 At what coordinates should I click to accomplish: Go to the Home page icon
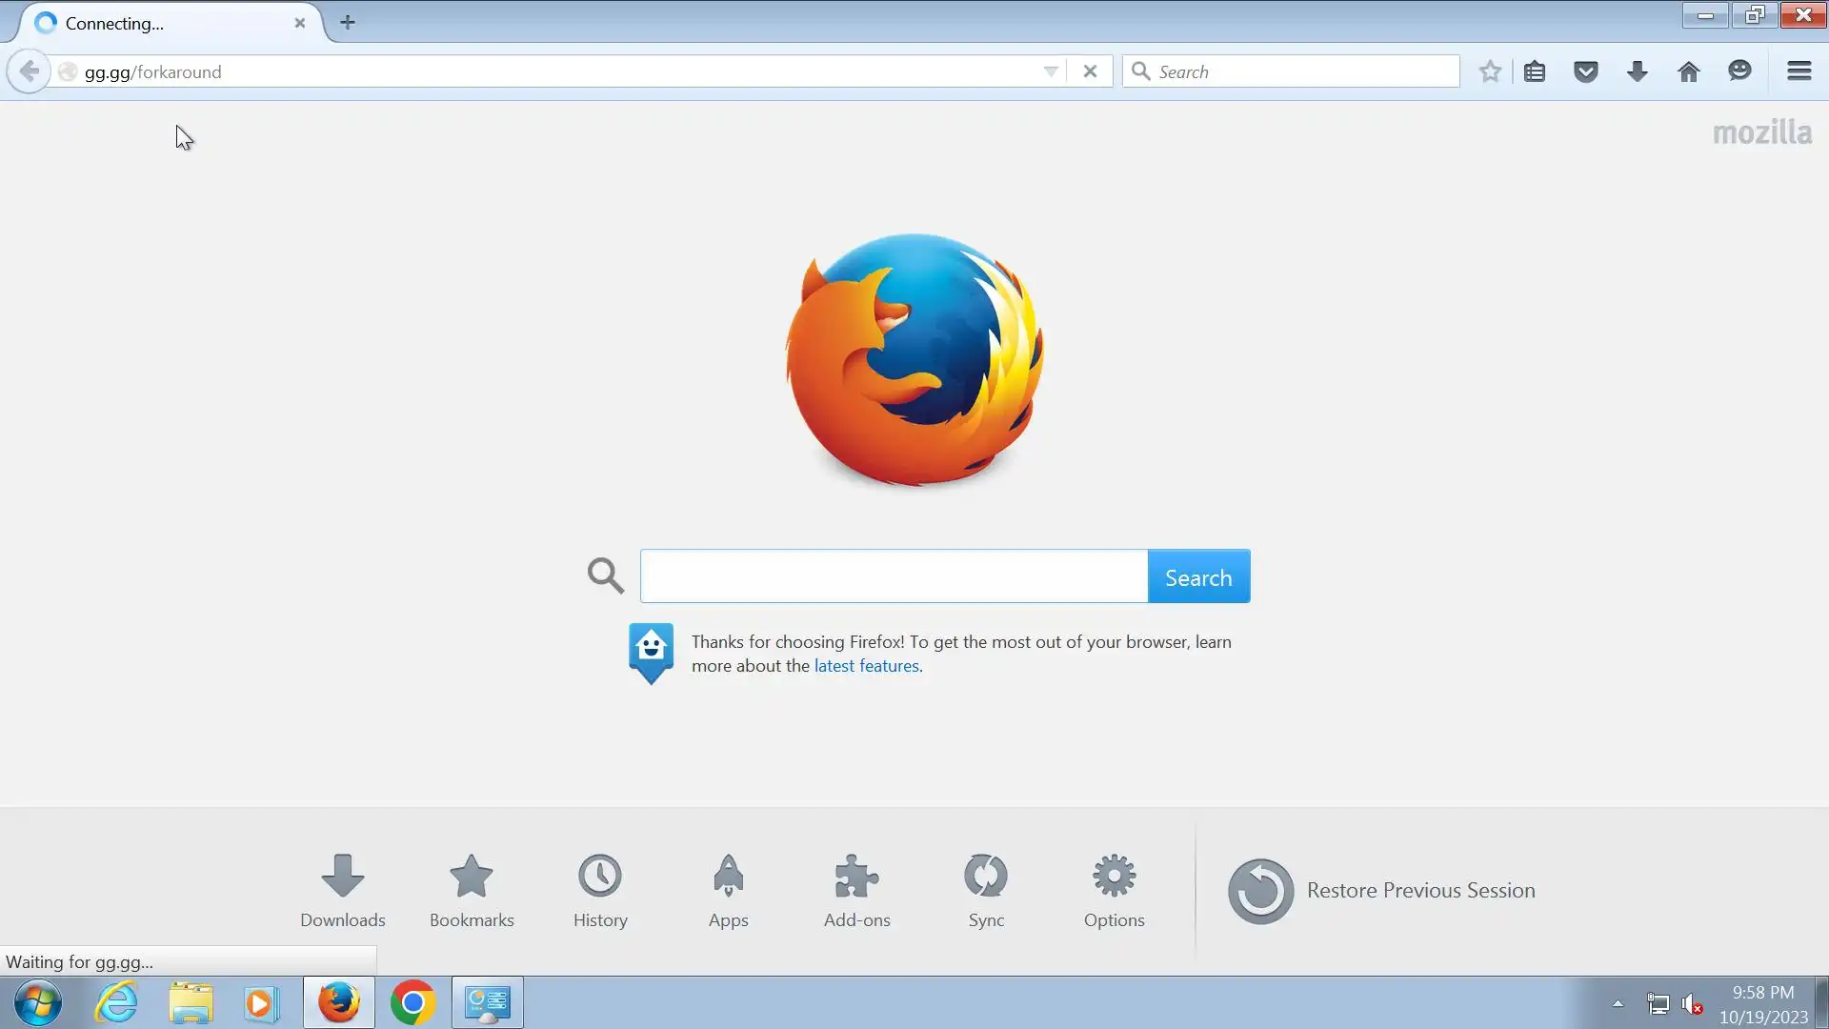pyautogui.click(x=1689, y=71)
